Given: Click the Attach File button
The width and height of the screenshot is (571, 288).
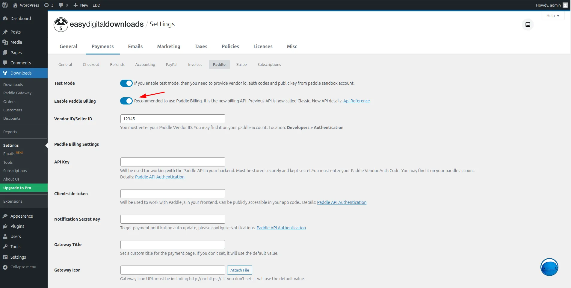Looking at the screenshot, I should (x=240, y=270).
